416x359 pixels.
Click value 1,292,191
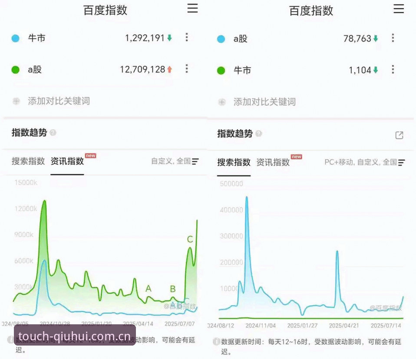tap(145, 38)
